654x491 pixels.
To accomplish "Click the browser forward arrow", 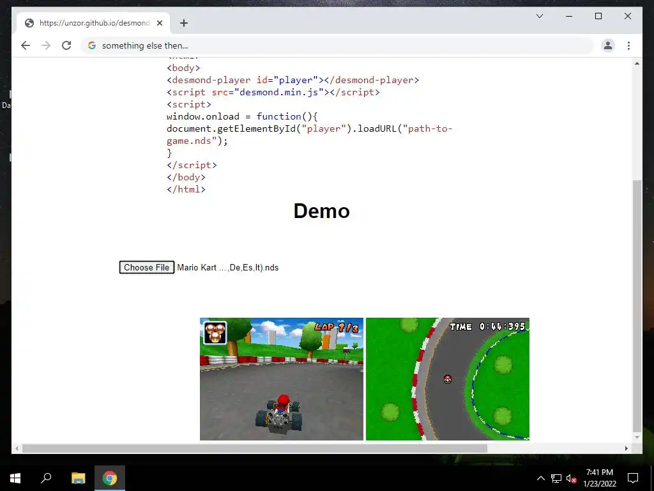I will (46, 45).
